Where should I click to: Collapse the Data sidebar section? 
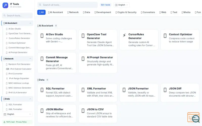click(x=30, y=99)
